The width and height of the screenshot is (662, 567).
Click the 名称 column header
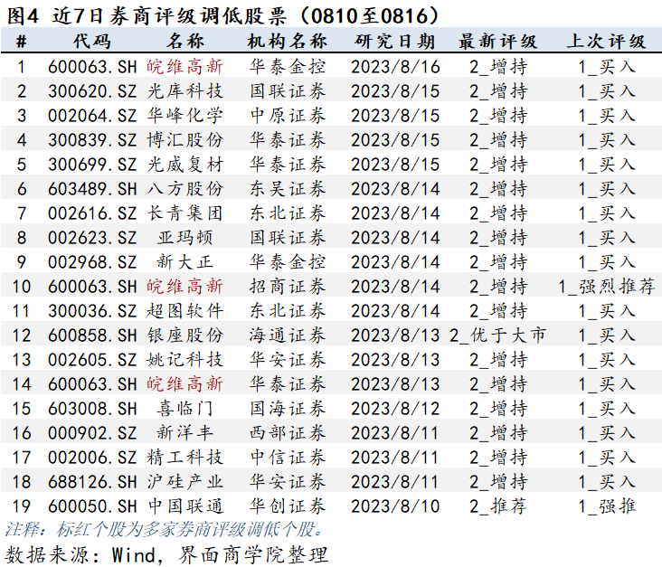pyautogui.click(x=184, y=42)
